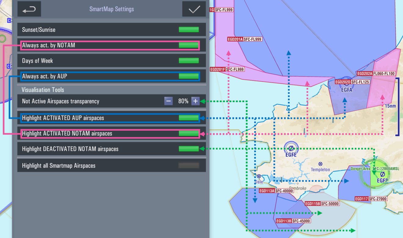Toggle the Sunset/Sunrise switch
The width and height of the screenshot is (403, 238).
pos(189,30)
